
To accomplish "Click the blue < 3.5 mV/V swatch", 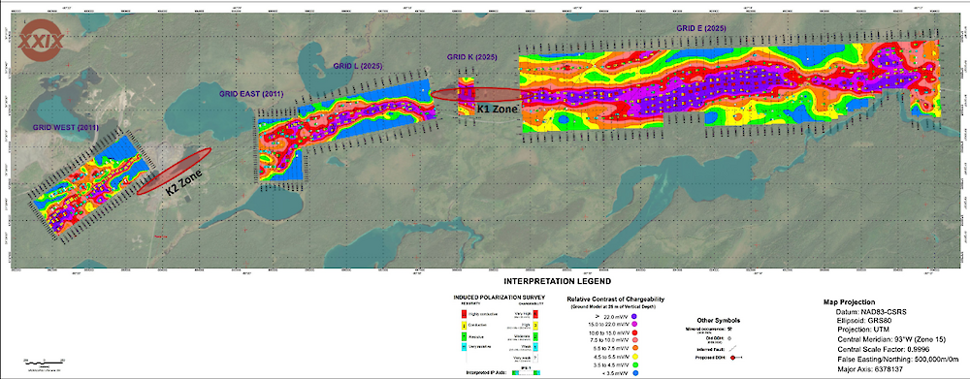I will [635, 373].
